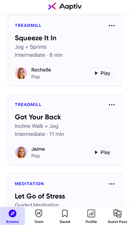The width and height of the screenshot is (130, 225).
Task: Select TREADMILL label on Squeeze It In card
Action: [x=28, y=26]
